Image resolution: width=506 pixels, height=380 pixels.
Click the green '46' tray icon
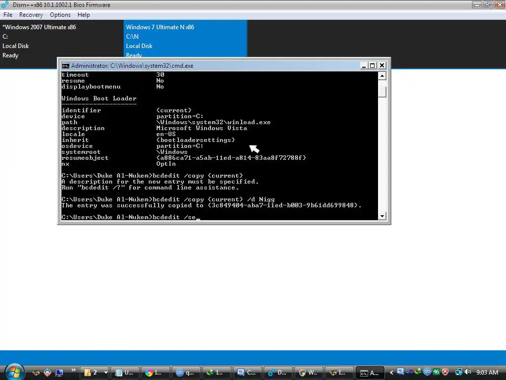[x=436, y=372]
